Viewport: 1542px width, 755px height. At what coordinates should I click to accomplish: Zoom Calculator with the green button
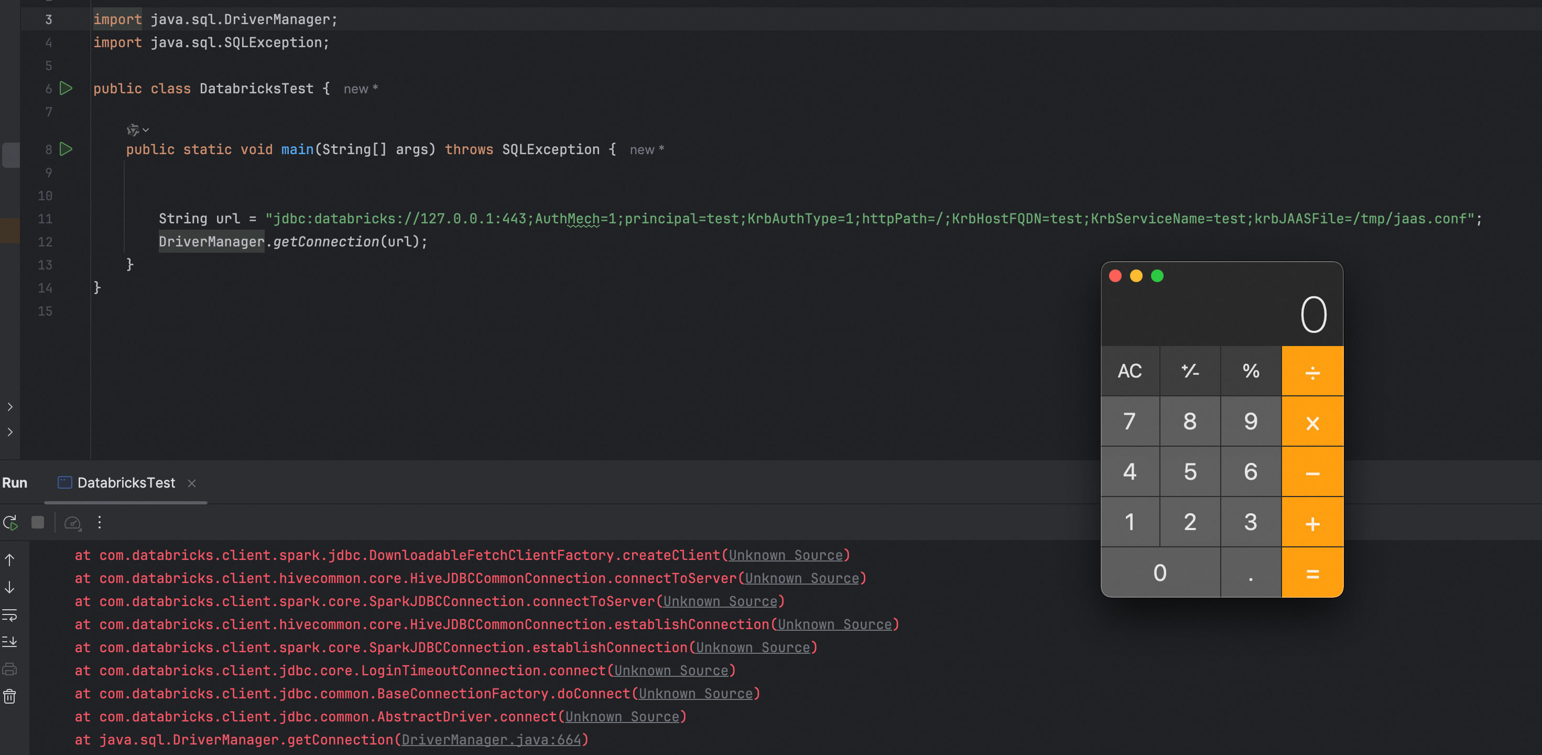pos(1157,276)
